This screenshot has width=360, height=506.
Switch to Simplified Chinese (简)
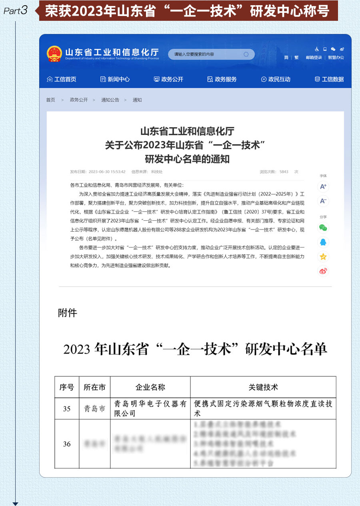[286, 58]
